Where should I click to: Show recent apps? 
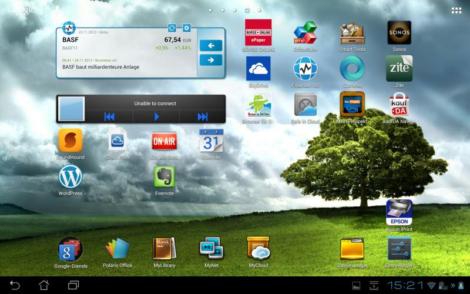point(73,285)
